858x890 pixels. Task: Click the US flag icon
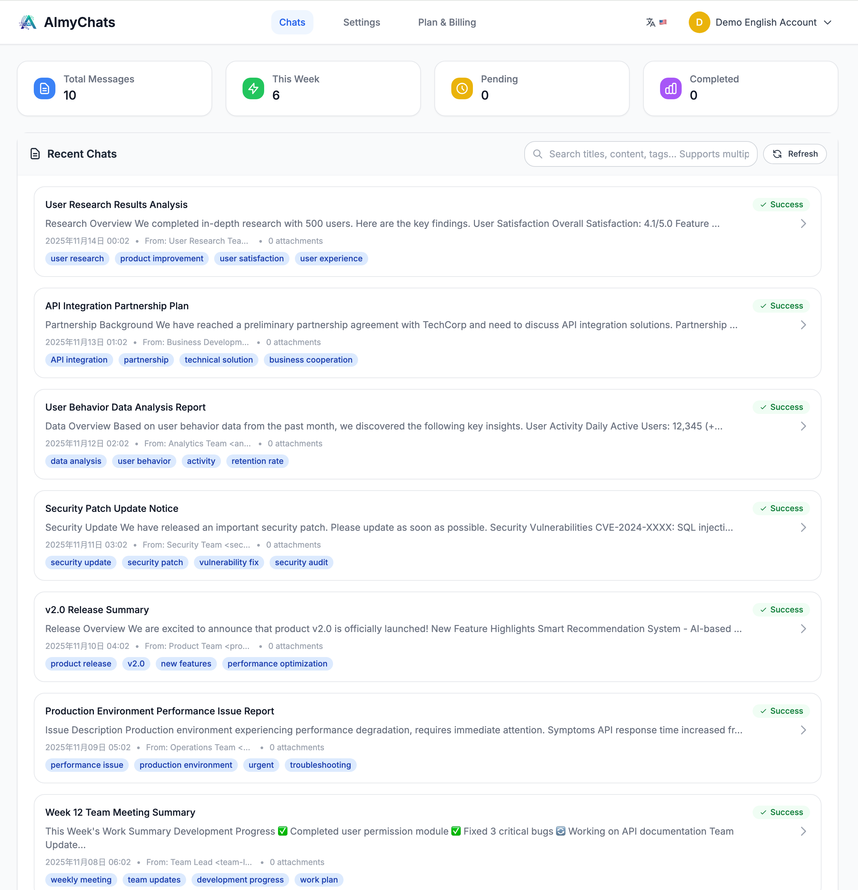663,22
